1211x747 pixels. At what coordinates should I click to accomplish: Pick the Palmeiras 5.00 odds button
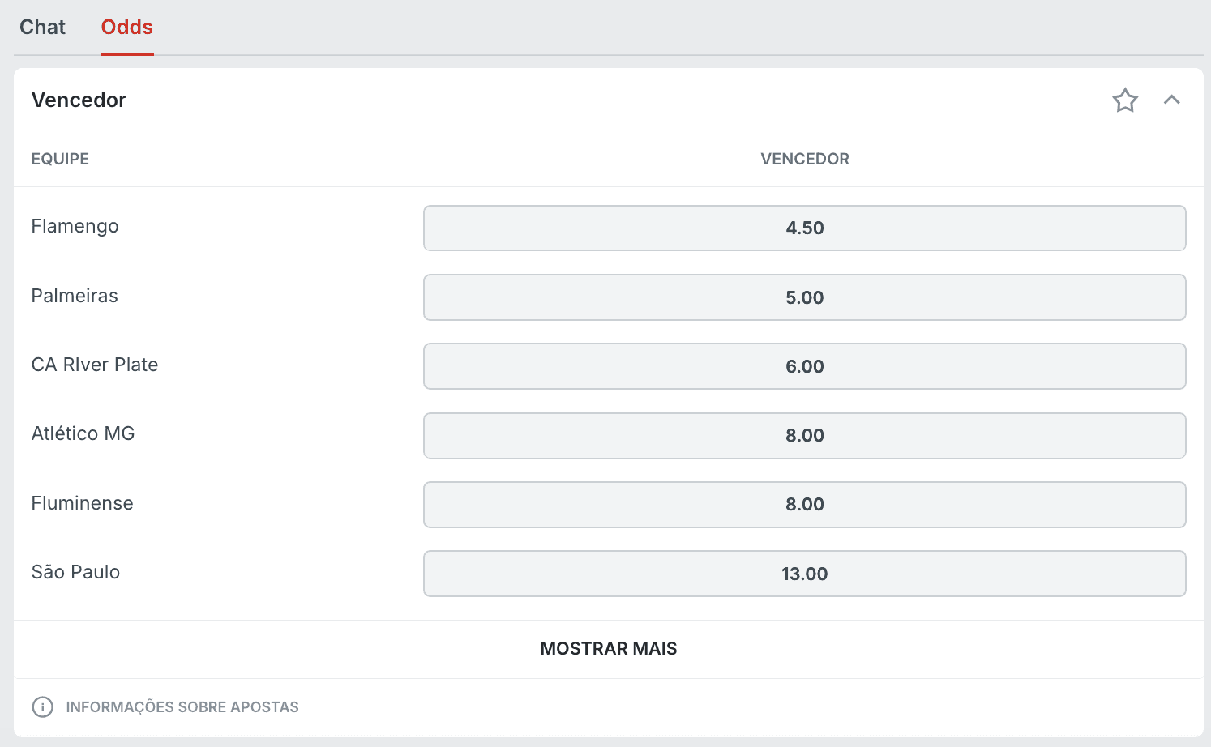click(804, 297)
